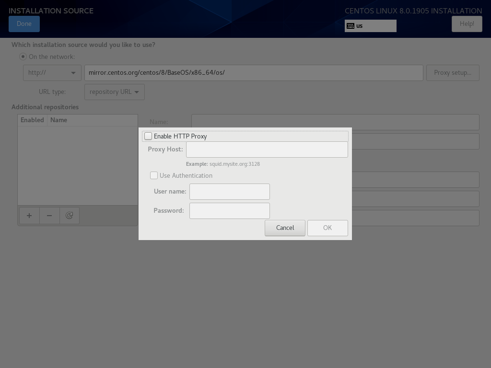Image resolution: width=491 pixels, height=368 pixels.
Task: Revert repository list changes
Action: (x=70, y=216)
